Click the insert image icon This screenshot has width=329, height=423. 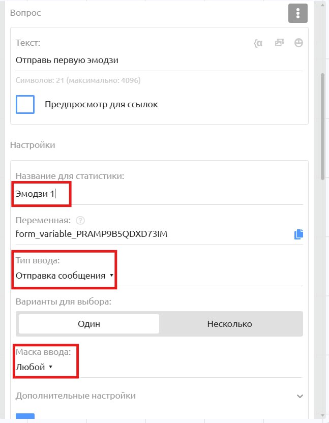(x=279, y=43)
